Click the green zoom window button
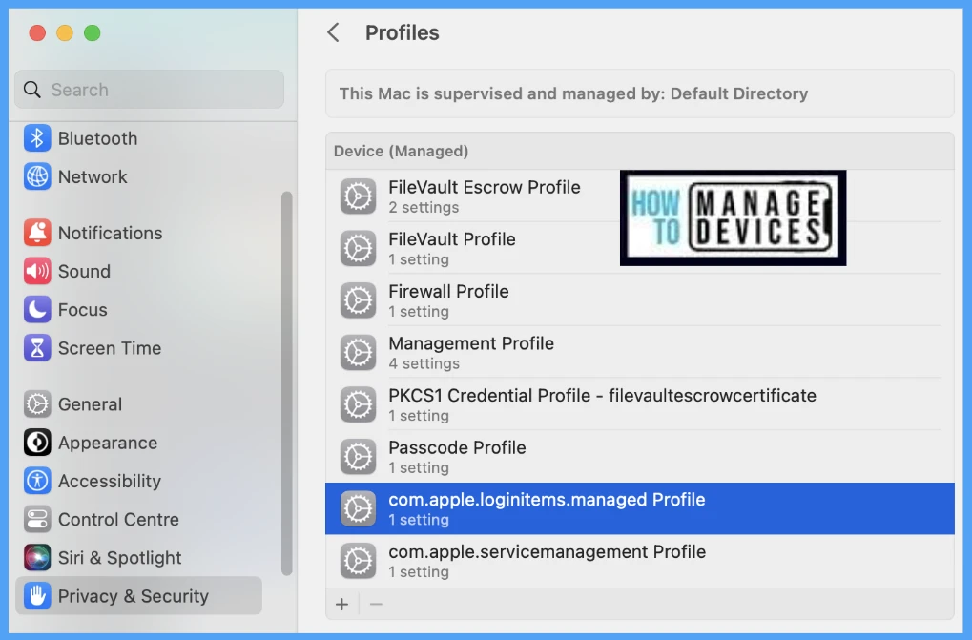Image resolution: width=972 pixels, height=640 pixels. pos(93,32)
